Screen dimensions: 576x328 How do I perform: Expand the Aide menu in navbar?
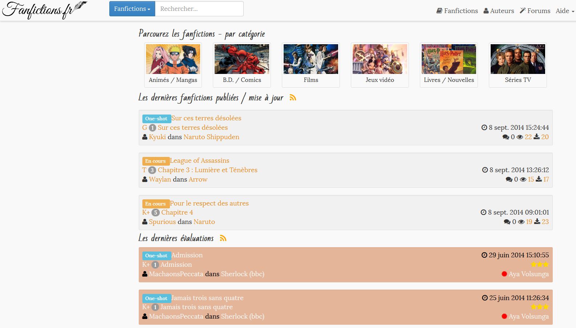click(x=565, y=11)
